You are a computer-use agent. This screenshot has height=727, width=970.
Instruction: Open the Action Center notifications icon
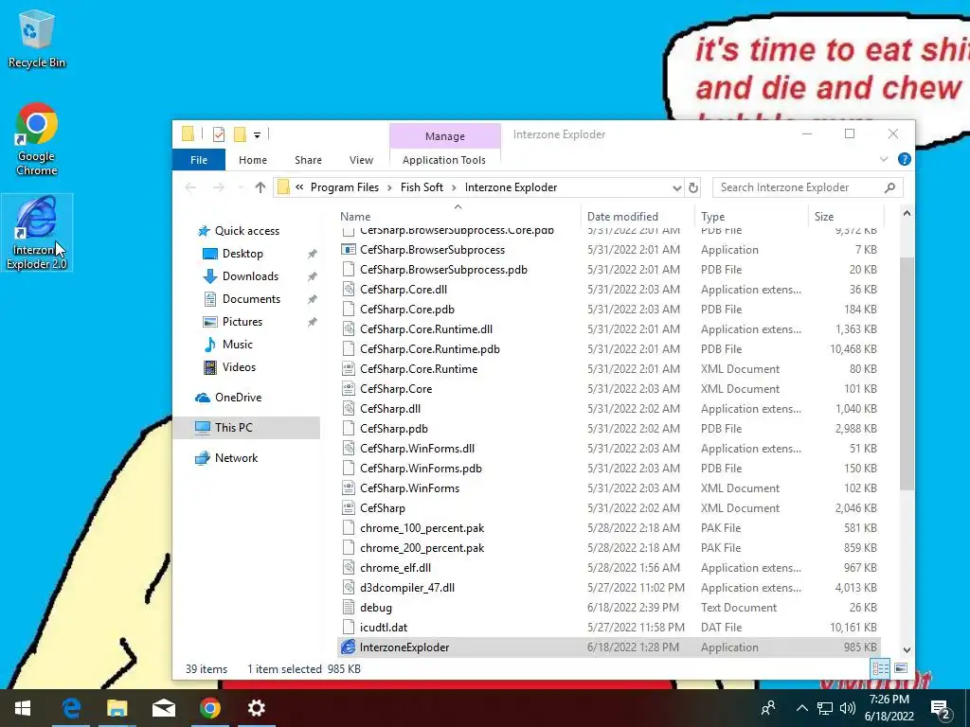pos(941,708)
